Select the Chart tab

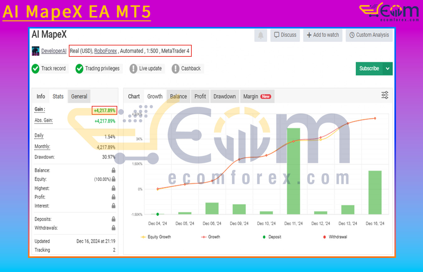coord(134,97)
